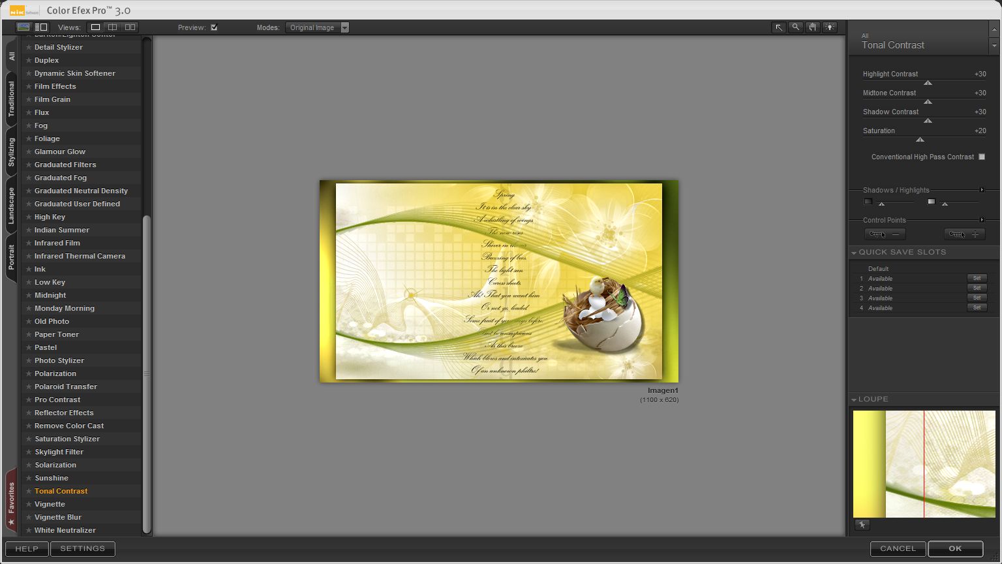
Task: Select the hand pan tool
Action: tap(813, 27)
